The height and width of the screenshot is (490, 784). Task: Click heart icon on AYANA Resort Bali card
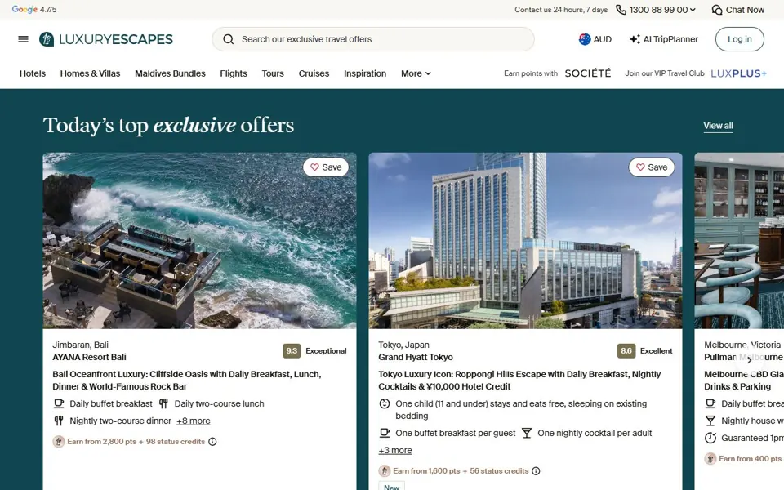pos(314,167)
